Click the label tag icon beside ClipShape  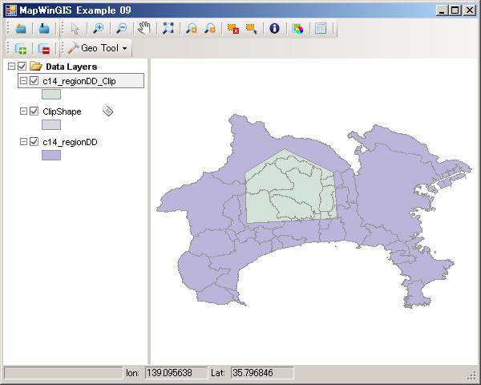[x=108, y=111]
